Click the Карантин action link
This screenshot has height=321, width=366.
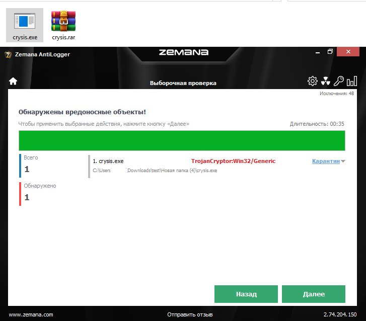[326, 161]
